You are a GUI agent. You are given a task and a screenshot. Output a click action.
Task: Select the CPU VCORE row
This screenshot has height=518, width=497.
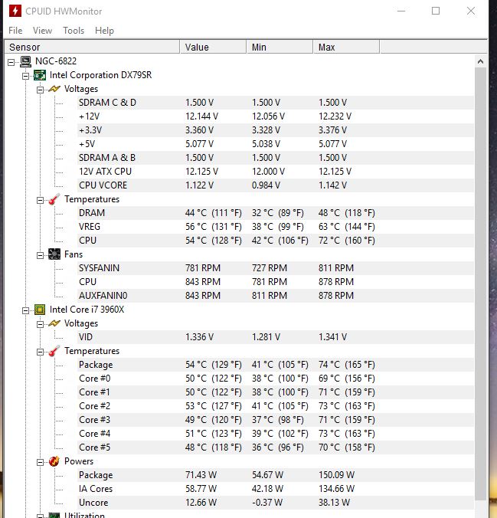(276, 185)
